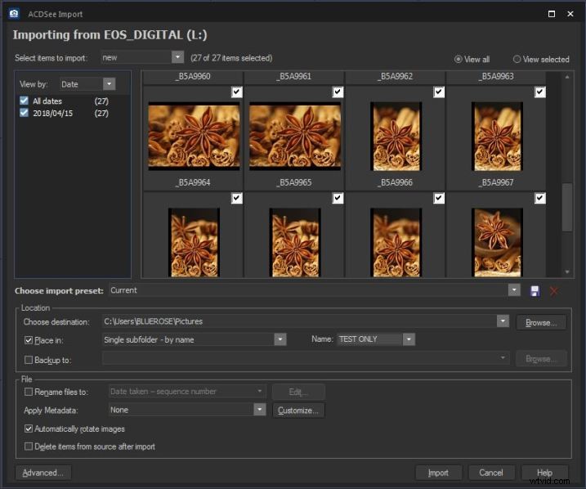
Task: Click the Help button
Action: pyautogui.click(x=544, y=473)
